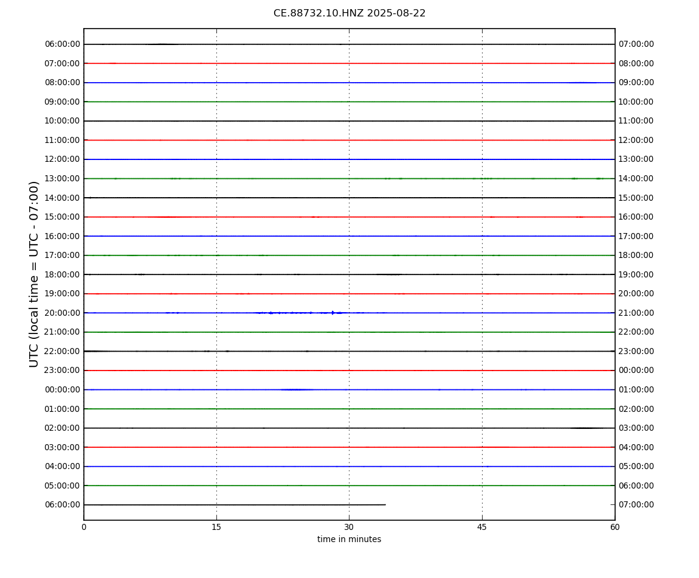
Task: Select 04:00:00 on the left UTC axis
Action: tap(63, 467)
